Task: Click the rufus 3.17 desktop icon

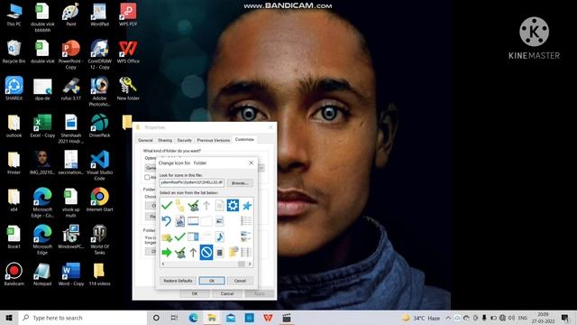Action: [x=70, y=88]
